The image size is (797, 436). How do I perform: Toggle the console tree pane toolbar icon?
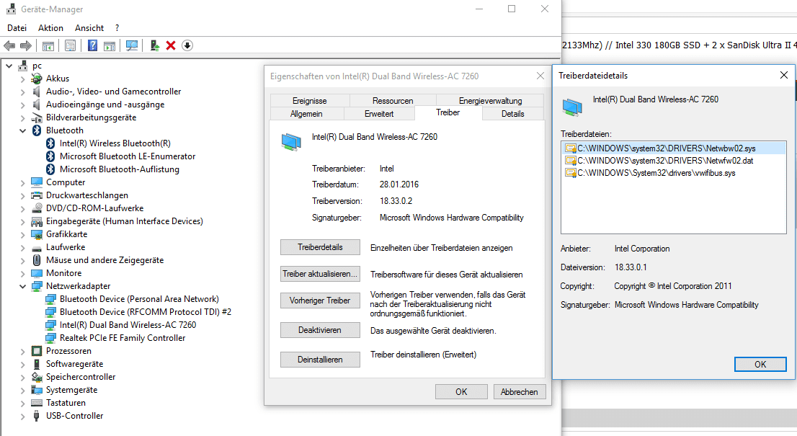pos(48,45)
